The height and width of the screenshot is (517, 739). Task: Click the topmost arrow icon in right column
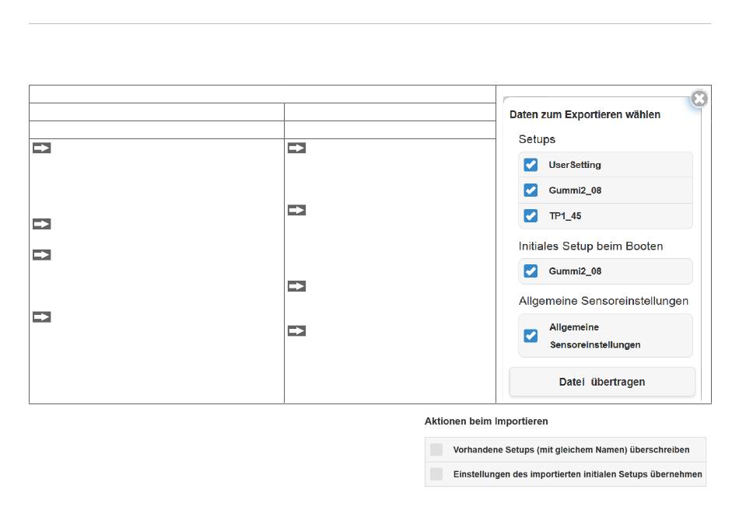click(296, 148)
